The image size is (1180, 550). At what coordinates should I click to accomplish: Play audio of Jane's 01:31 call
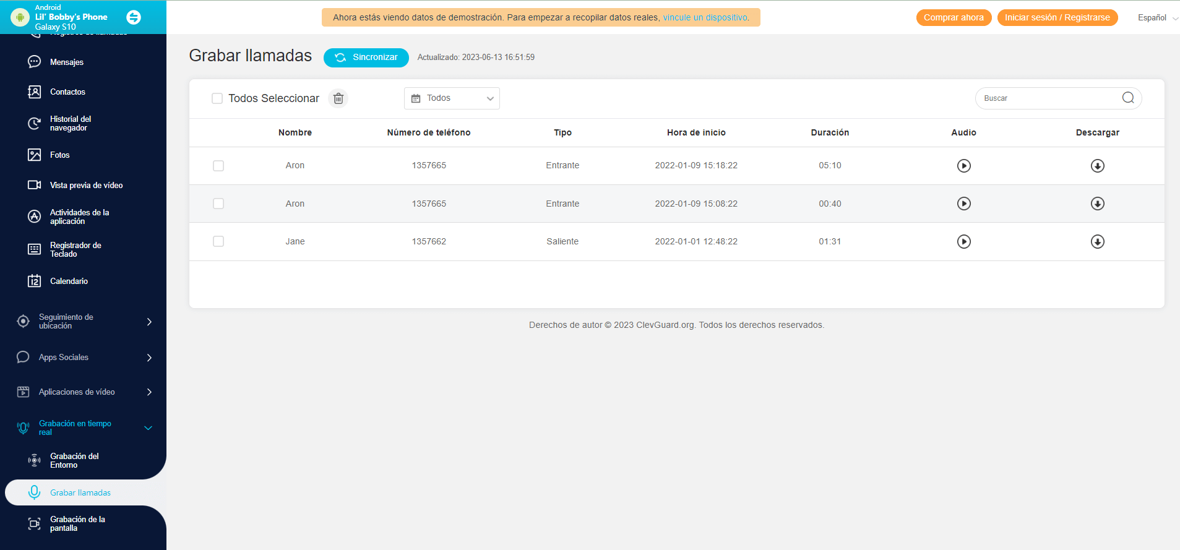964,241
